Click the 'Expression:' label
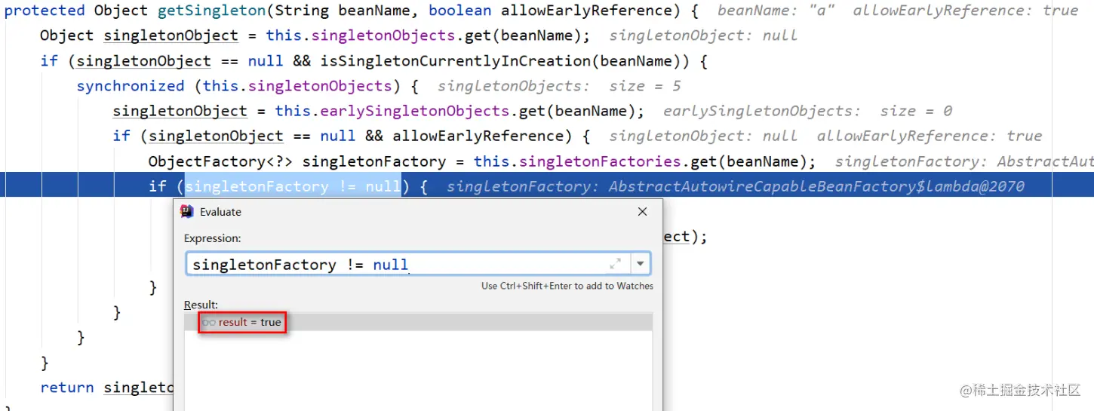Viewport: 1094px width, 411px height. pyautogui.click(x=212, y=238)
